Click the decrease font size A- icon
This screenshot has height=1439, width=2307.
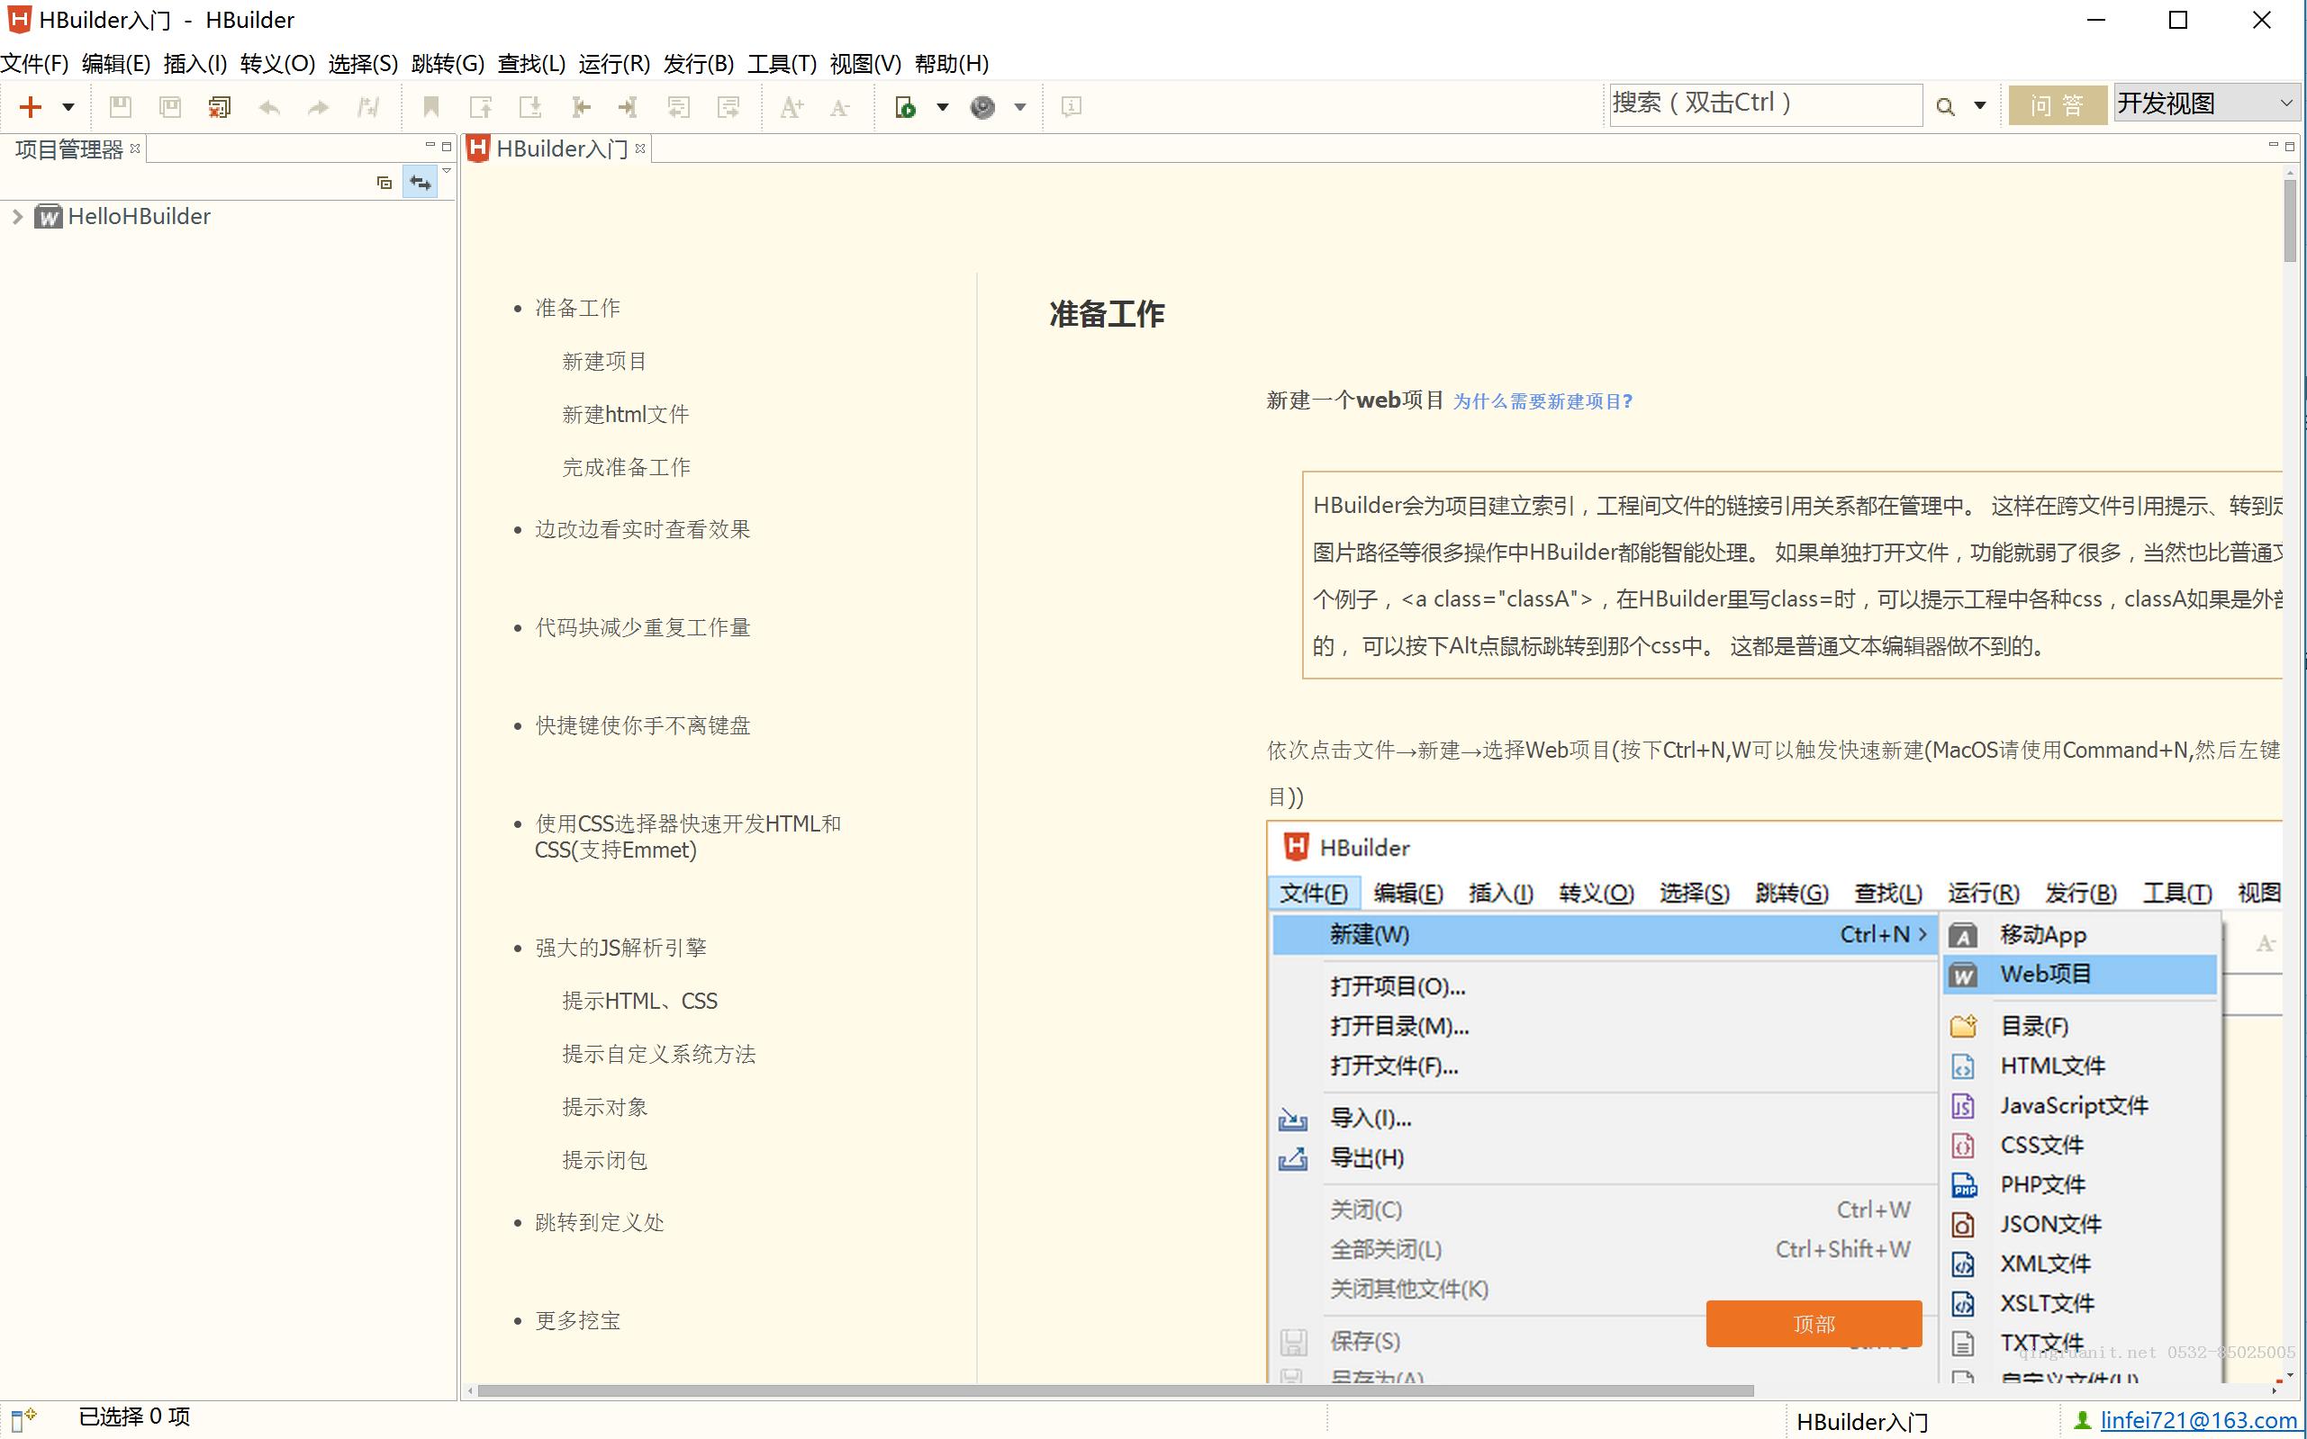tap(840, 108)
